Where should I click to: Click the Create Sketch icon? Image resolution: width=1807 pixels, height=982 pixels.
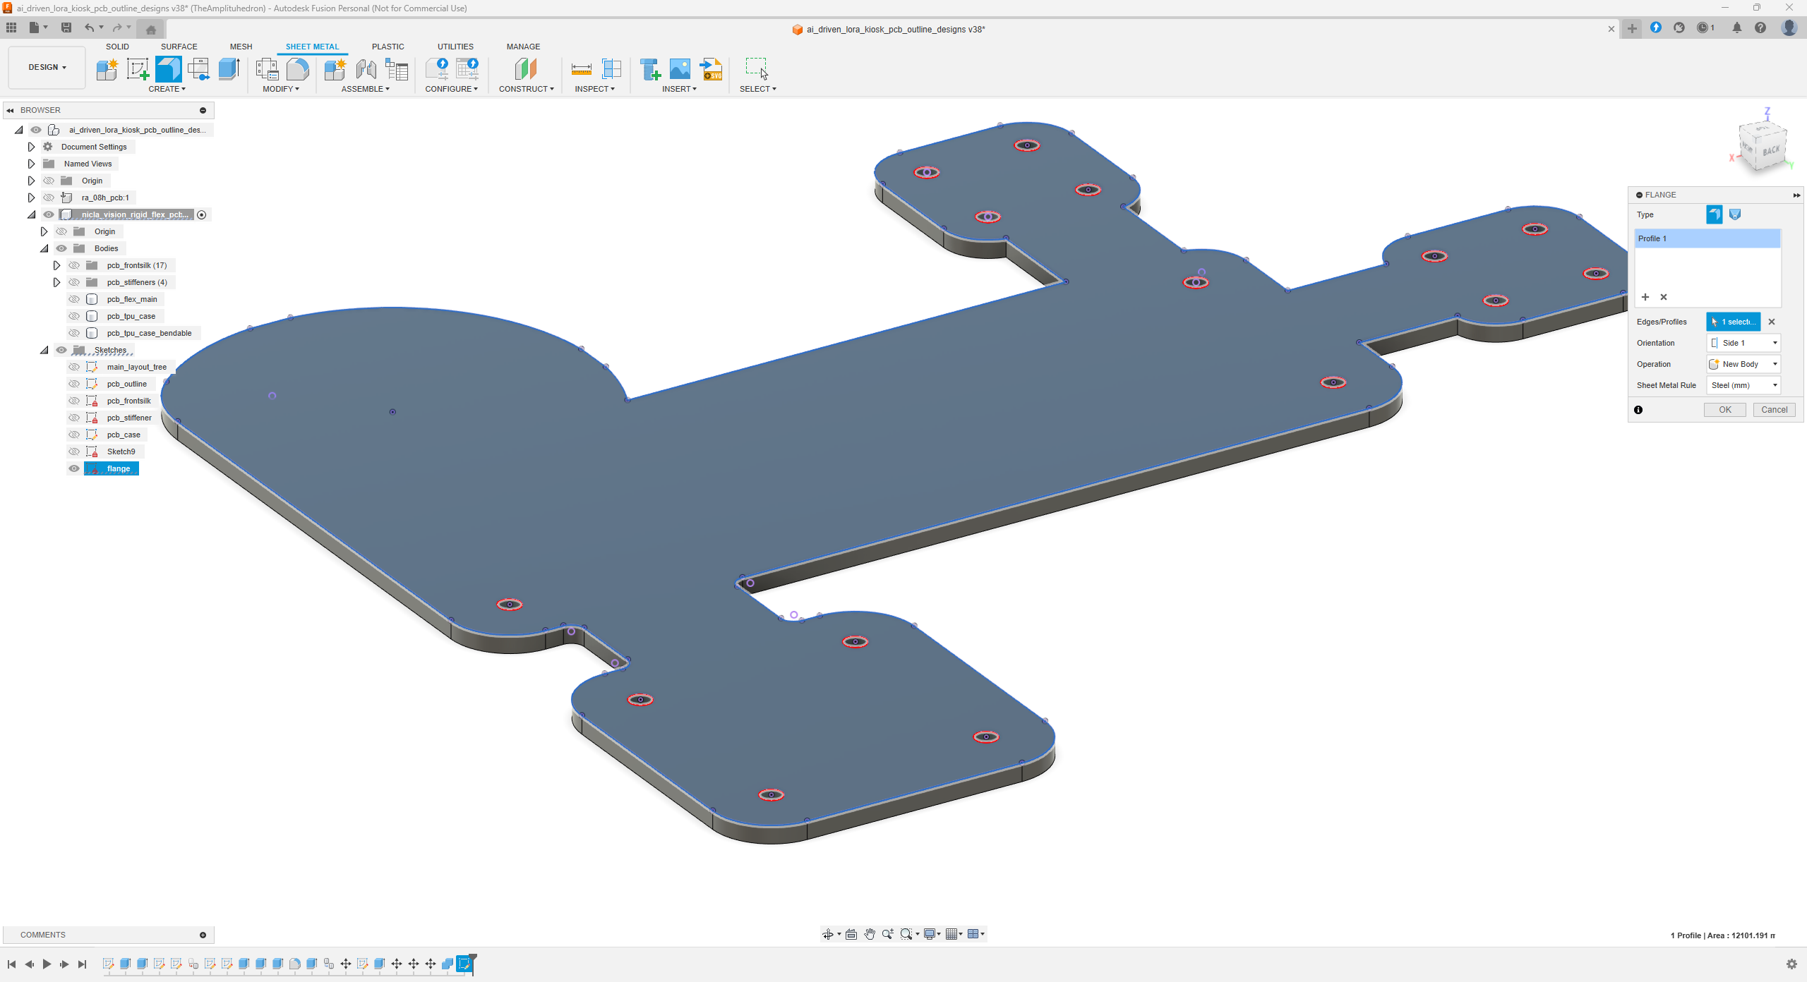(138, 69)
